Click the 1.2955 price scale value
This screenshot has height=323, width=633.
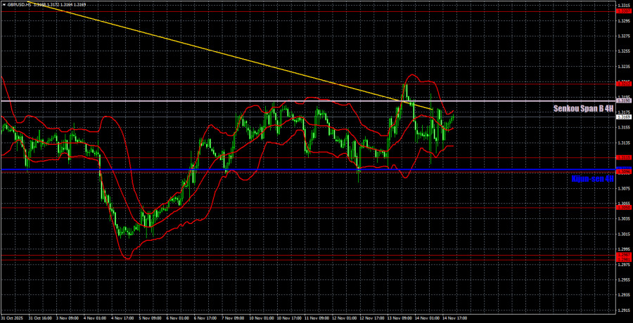point(622,279)
